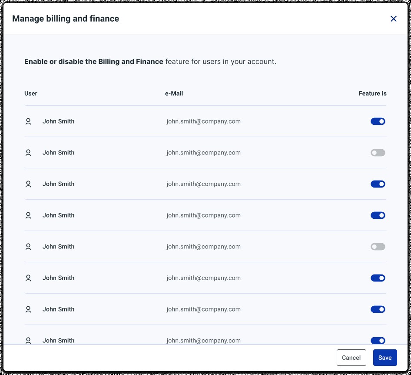411x375 pixels.
Task: Select the John Smith name in seventh row
Action: (x=59, y=309)
